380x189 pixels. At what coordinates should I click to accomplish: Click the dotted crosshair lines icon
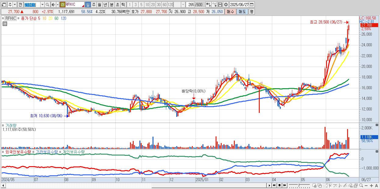tap(325, 185)
